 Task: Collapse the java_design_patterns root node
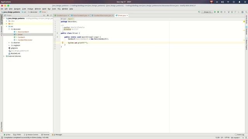[x=4, y=18]
